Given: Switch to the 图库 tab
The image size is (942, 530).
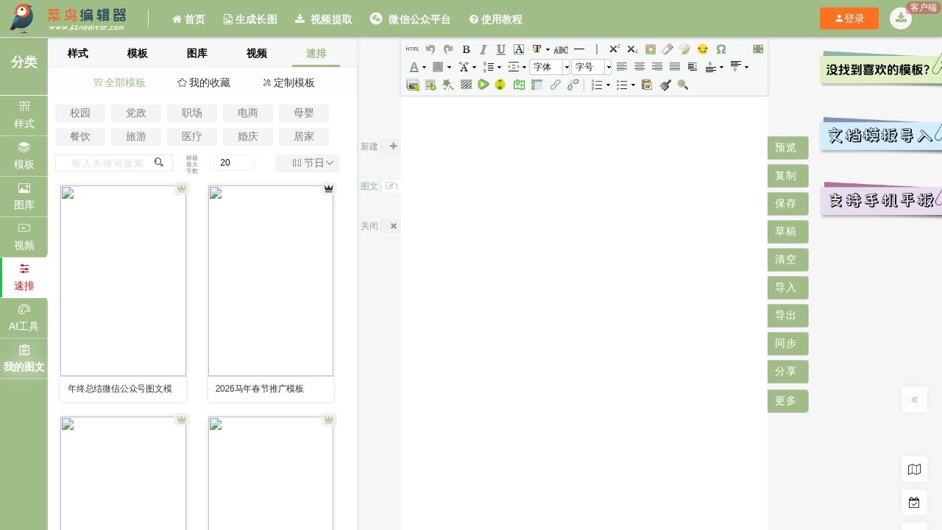Looking at the screenshot, I should click(x=196, y=53).
